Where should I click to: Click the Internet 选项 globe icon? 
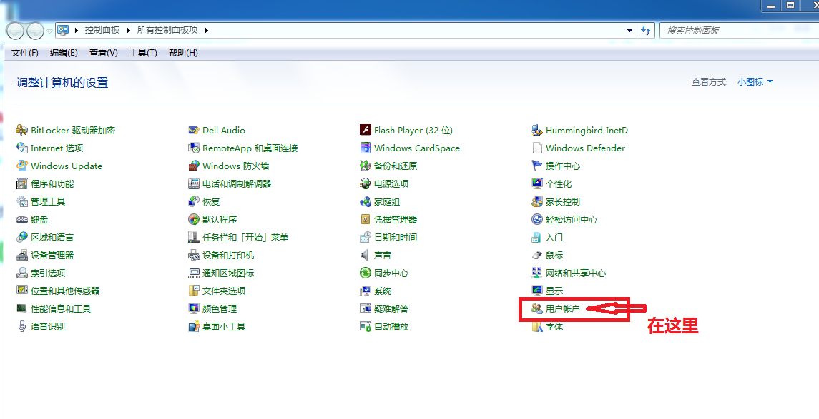tap(22, 148)
